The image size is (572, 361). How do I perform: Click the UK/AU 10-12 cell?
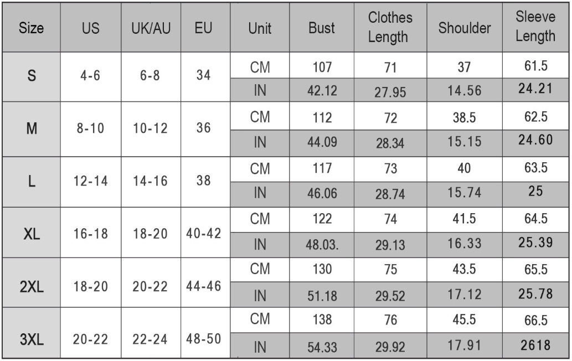click(151, 129)
